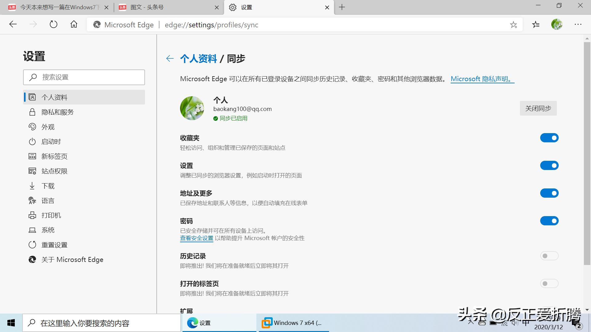Open 隐私和服务 settings in the sidebar
Image resolution: width=591 pixels, height=332 pixels.
pyautogui.click(x=57, y=112)
